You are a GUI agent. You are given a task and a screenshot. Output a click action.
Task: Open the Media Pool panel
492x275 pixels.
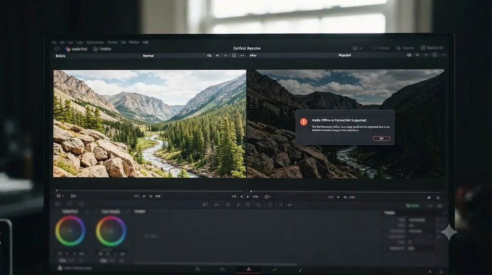click(x=76, y=49)
